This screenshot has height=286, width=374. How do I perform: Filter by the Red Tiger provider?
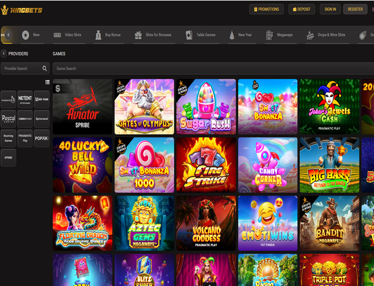42,99
